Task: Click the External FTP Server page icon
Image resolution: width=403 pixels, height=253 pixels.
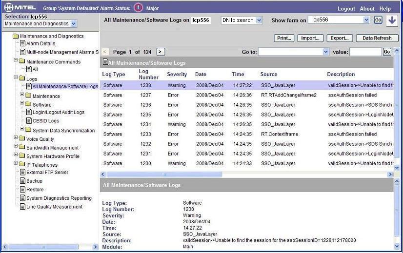Action: tap(22, 172)
